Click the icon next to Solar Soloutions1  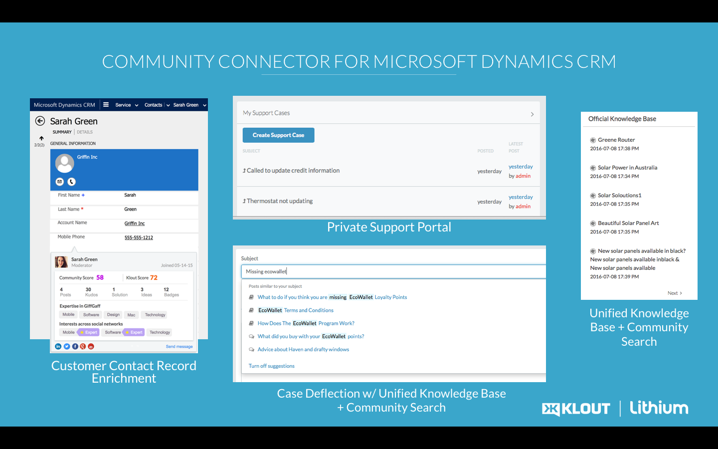pyautogui.click(x=593, y=196)
